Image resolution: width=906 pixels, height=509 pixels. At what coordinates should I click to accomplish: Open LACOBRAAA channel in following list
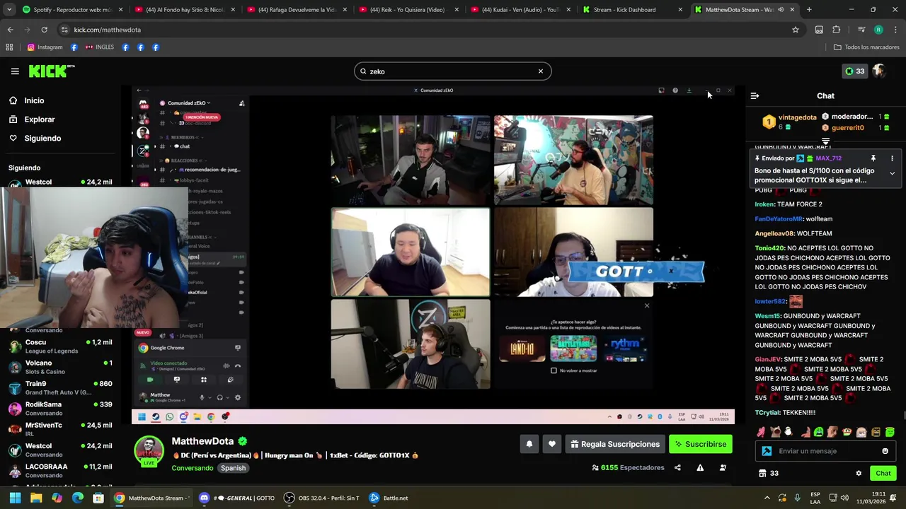click(60, 471)
